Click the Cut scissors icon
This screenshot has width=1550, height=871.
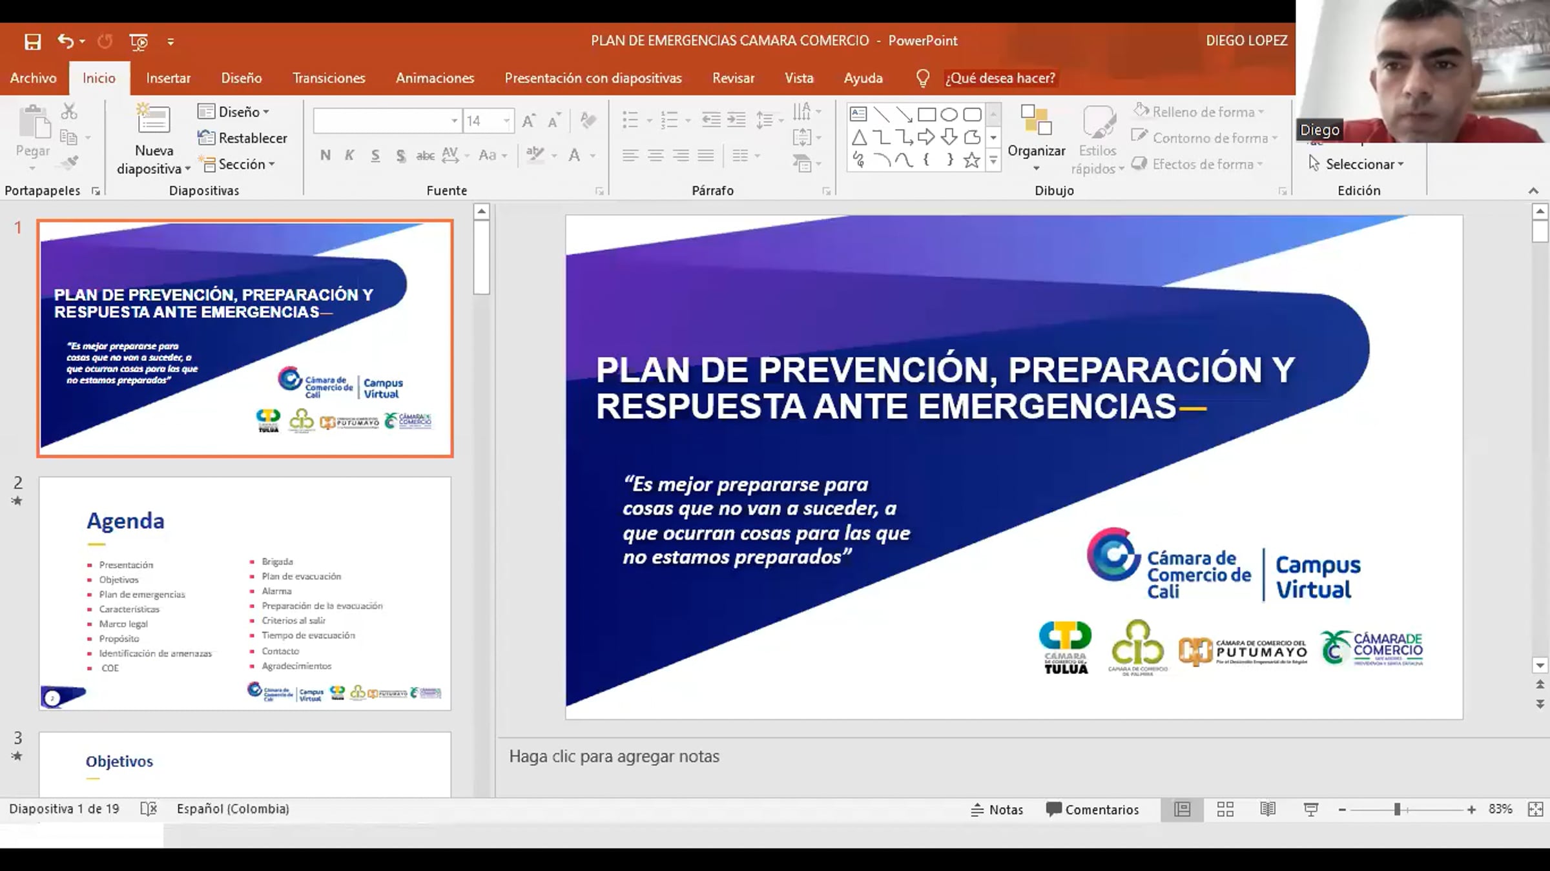coord(69,112)
